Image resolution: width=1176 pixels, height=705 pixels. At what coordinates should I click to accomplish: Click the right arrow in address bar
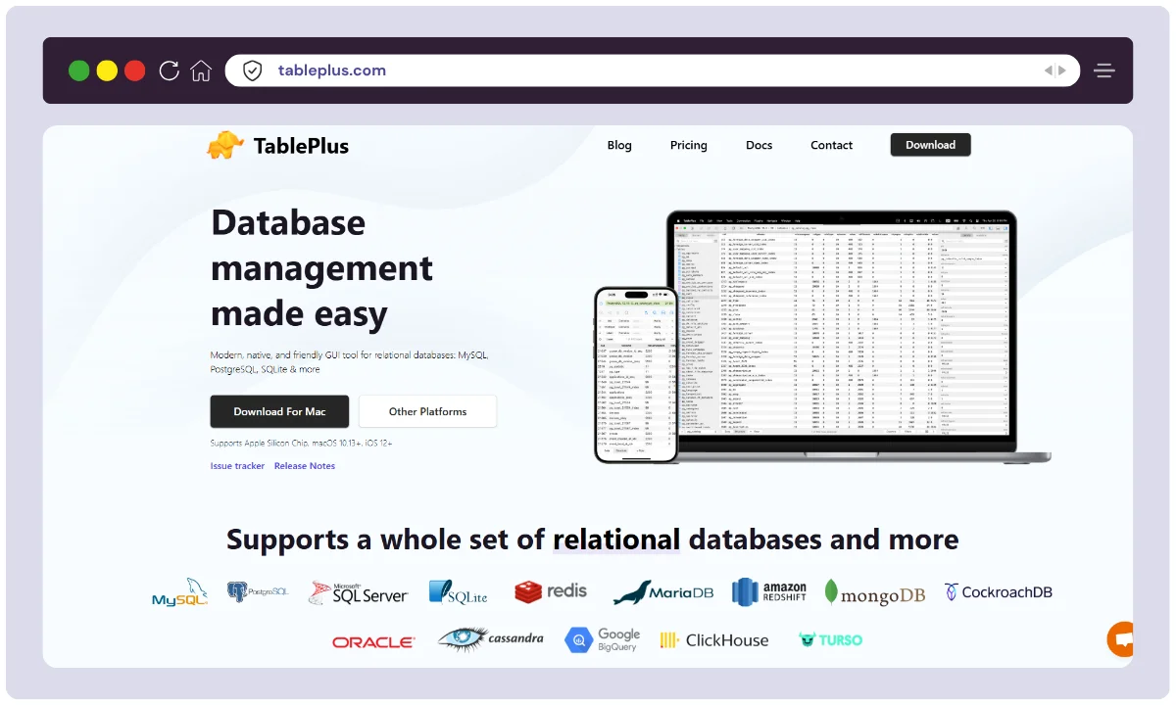pyautogui.click(x=1061, y=70)
